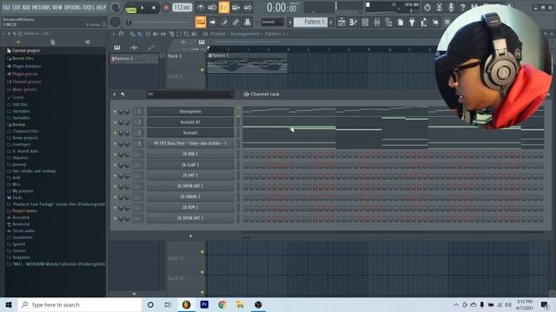Screen dimensions: 556x312
Task: Click the question mark help icon
Action: 462,7
